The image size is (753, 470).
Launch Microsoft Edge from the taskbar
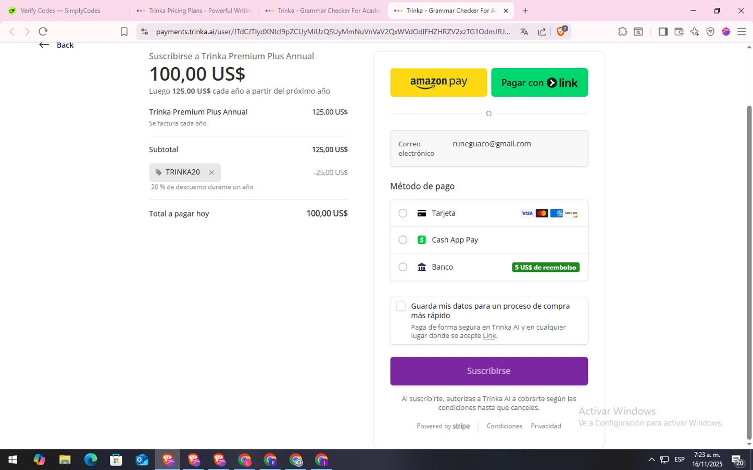pyautogui.click(x=90, y=459)
